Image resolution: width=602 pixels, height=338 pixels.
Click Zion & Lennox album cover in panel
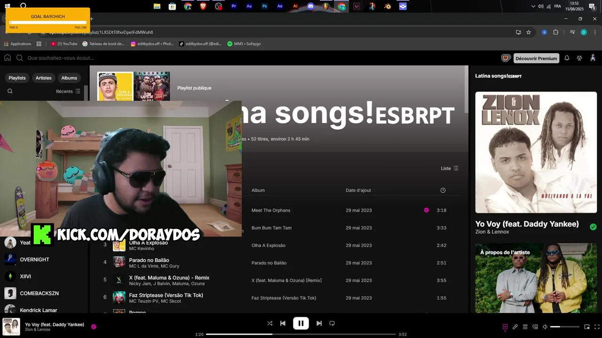[536, 152]
